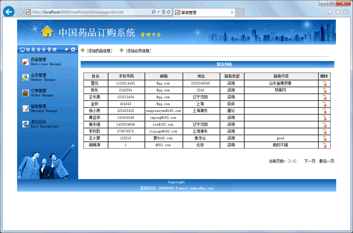353x233 pixels.
Task: Click the browser forward arrow button
Action: click(20, 12)
